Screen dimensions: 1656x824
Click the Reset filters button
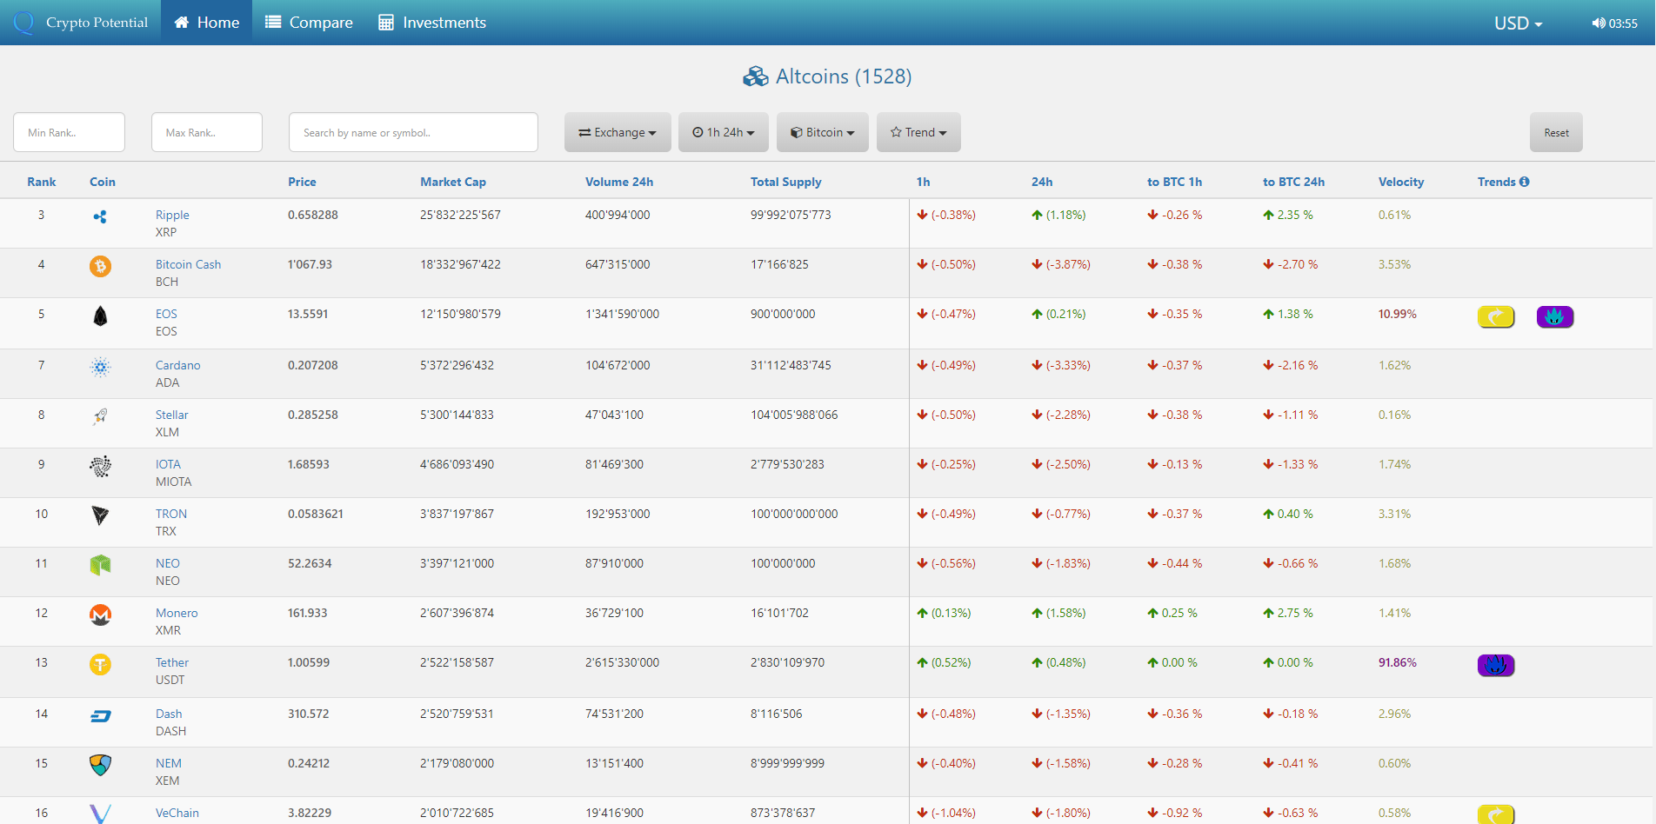(1556, 132)
